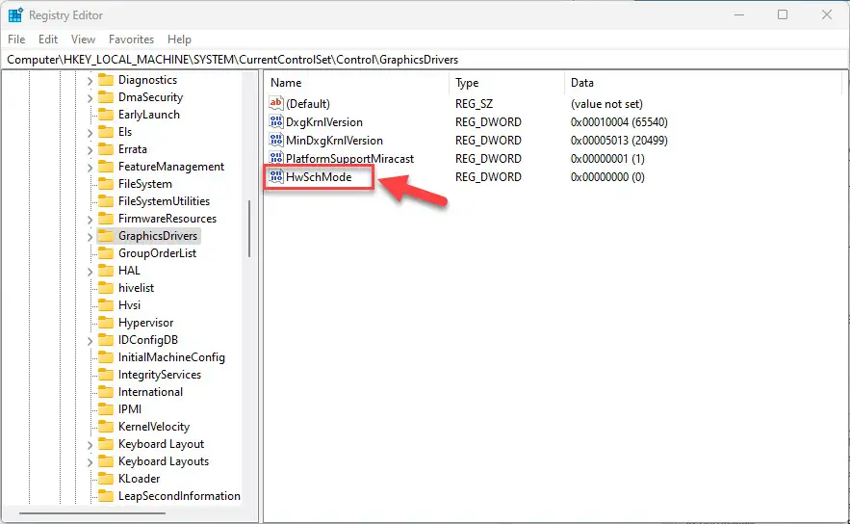Image resolution: width=850 pixels, height=524 pixels.
Task: Select the HwSchMode value name
Action: point(319,177)
